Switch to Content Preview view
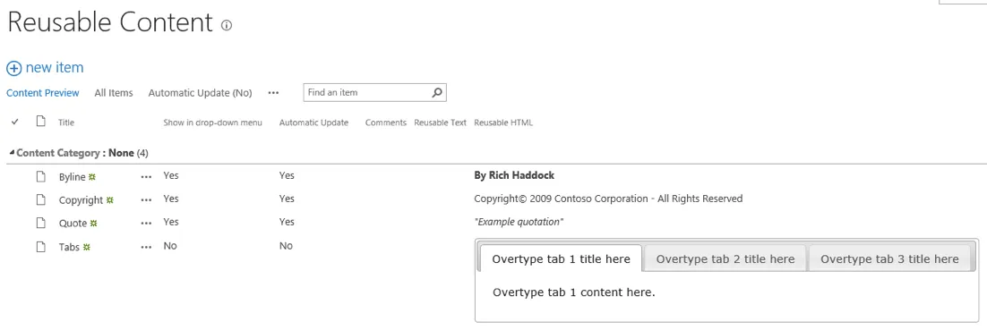This screenshot has height=330, width=987. (x=43, y=93)
